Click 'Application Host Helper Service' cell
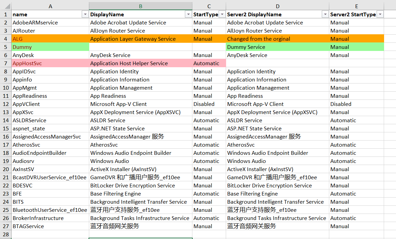This screenshot has width=396, height=239. (x=141, y=63)
